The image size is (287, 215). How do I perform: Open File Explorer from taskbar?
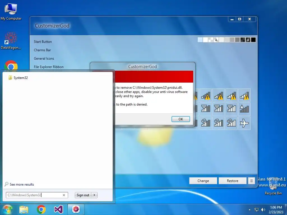click(24, 209)
